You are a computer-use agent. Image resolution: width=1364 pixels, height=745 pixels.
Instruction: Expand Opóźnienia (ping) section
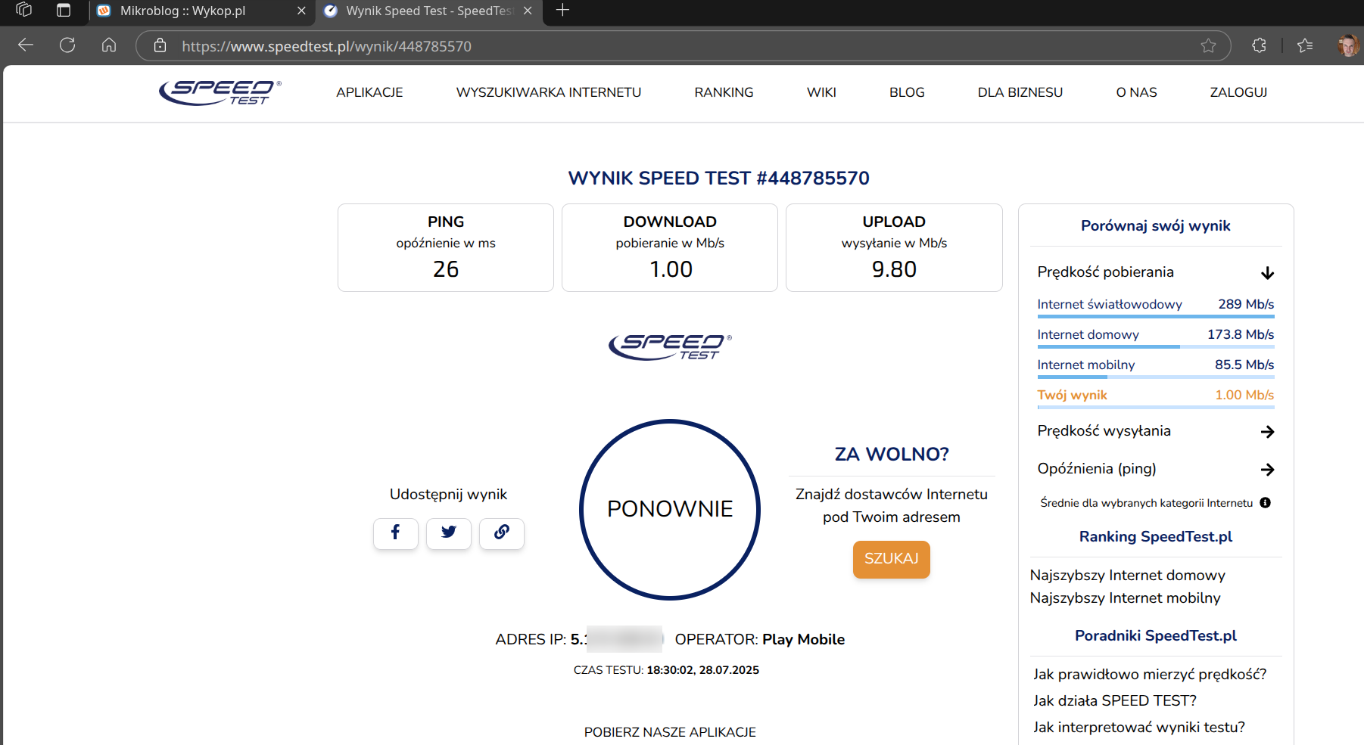(1267, 470)
